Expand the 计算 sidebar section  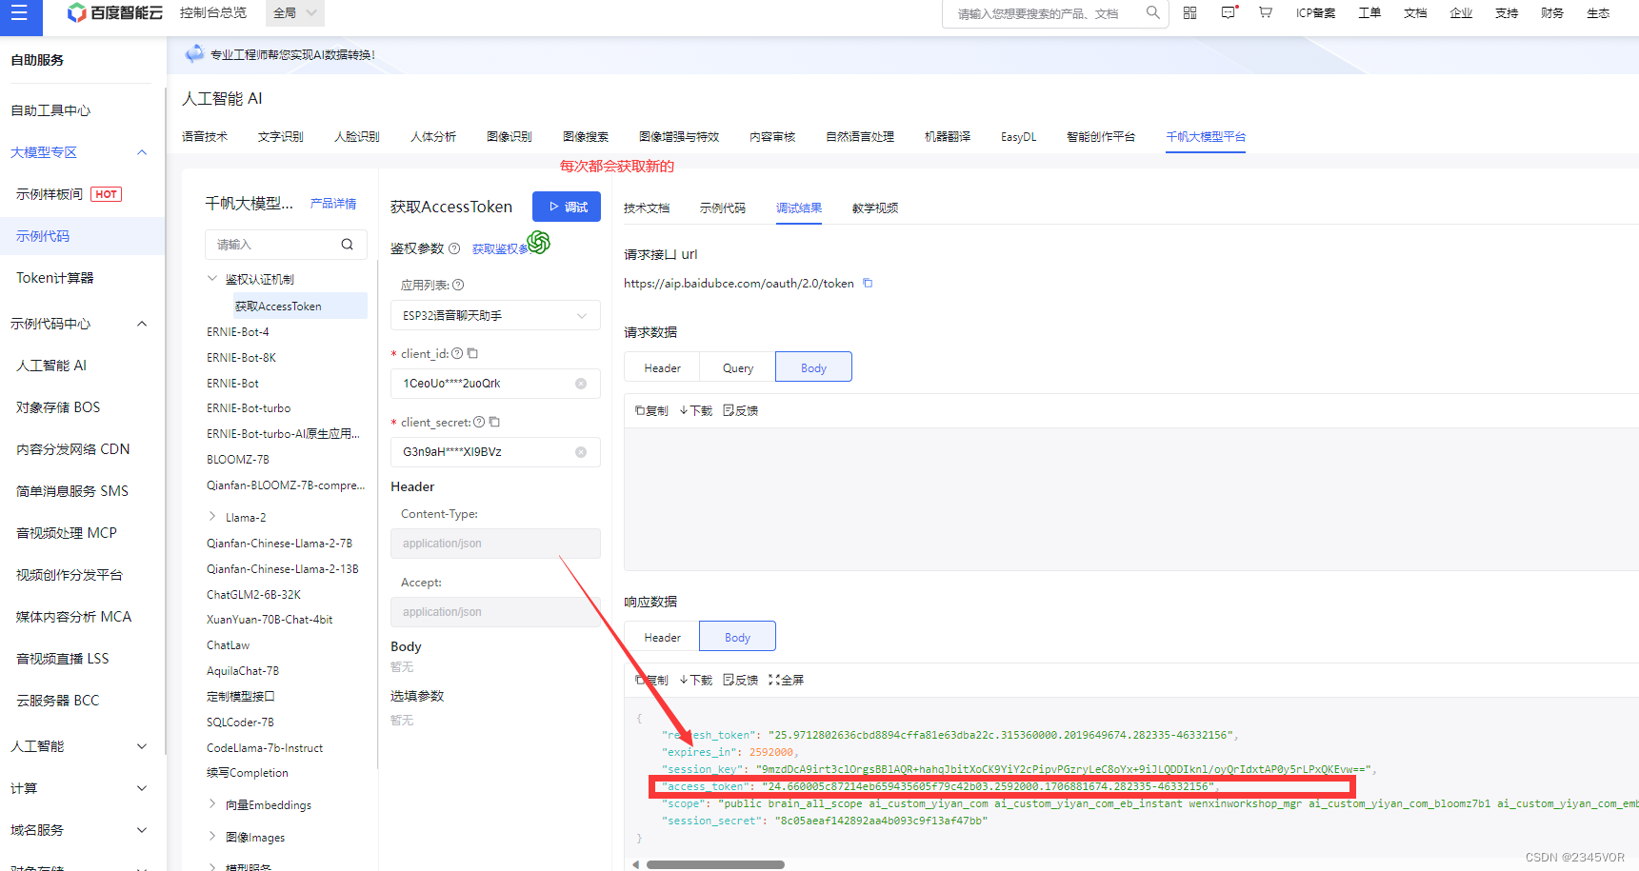142,788
